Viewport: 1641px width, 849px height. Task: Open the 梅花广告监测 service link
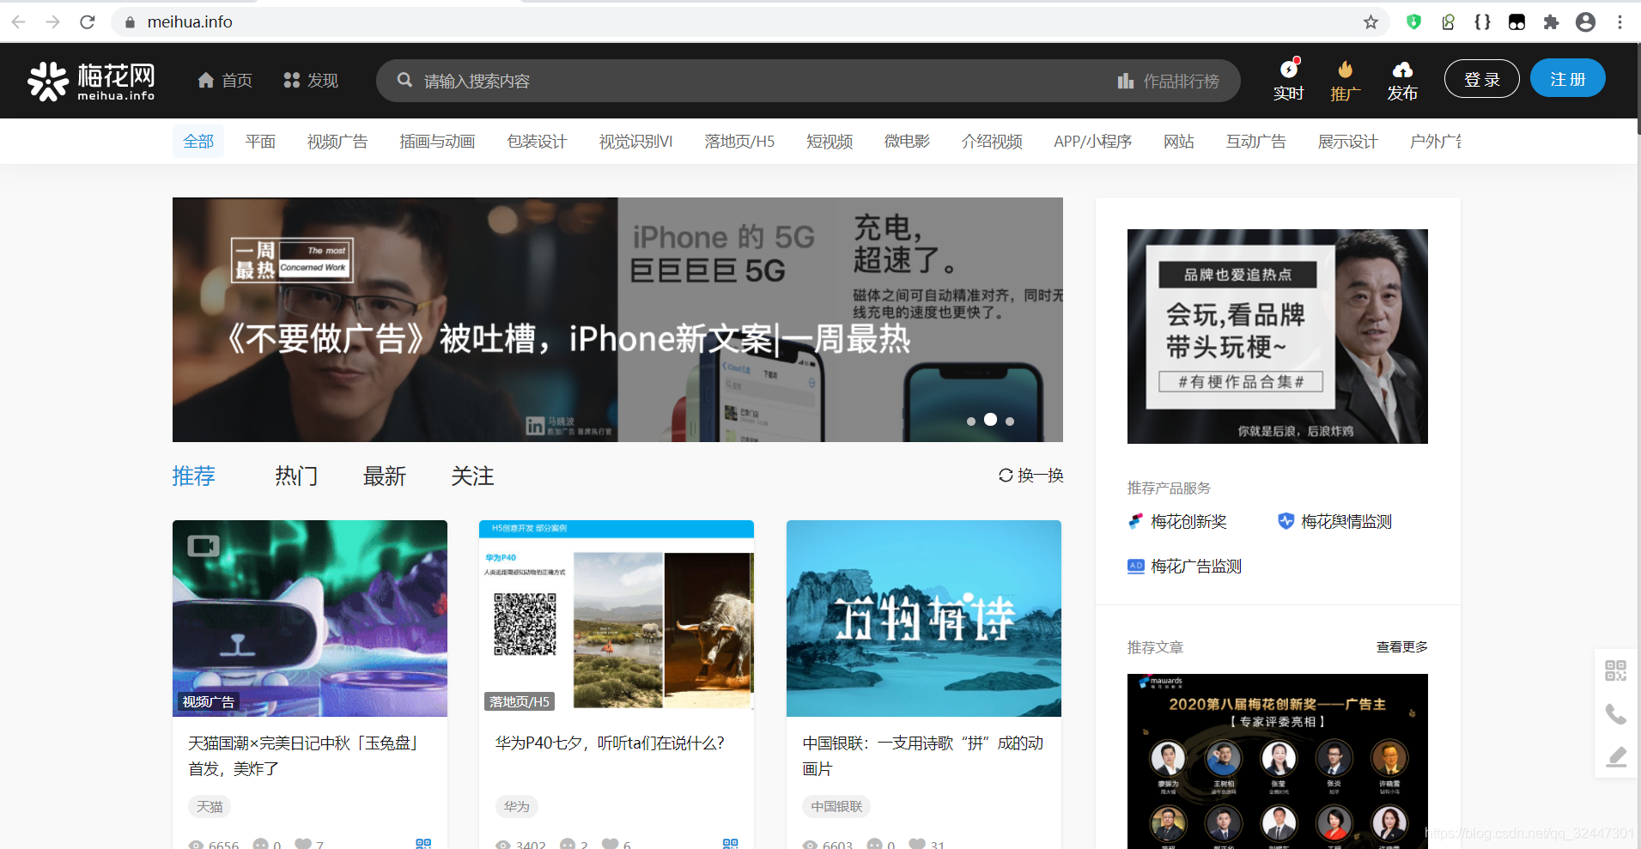pos(1185,567)
